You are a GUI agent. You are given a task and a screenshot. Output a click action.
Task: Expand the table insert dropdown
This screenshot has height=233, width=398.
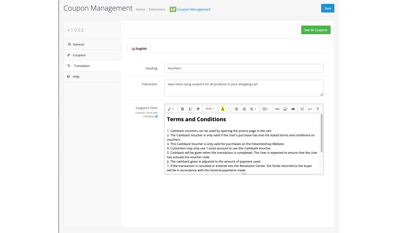(x=265, y=109)
